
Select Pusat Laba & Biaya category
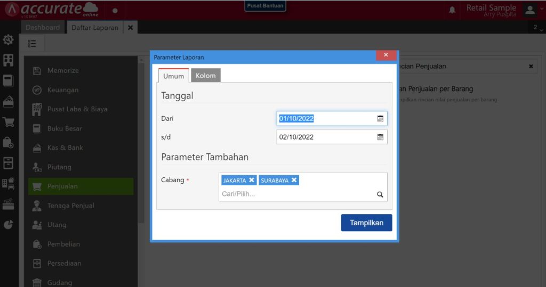click(x=81, y=109)
